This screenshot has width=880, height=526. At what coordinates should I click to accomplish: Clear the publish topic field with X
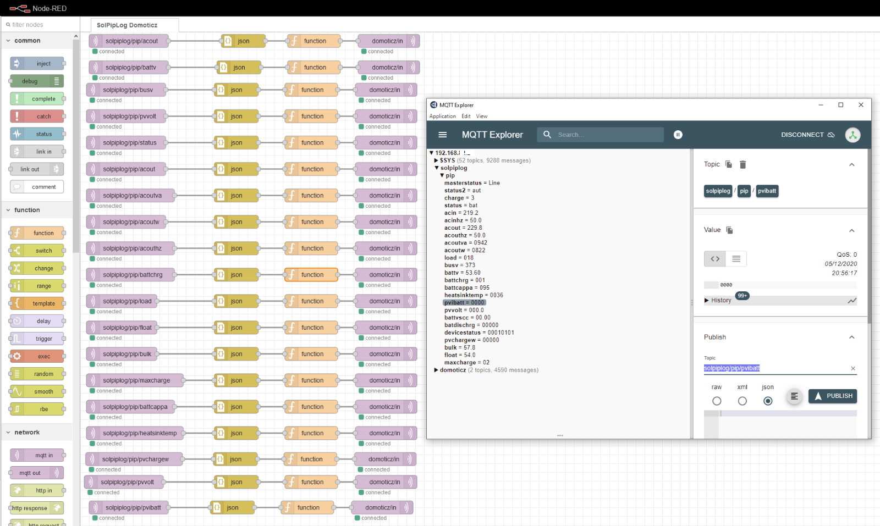(853, 368)
